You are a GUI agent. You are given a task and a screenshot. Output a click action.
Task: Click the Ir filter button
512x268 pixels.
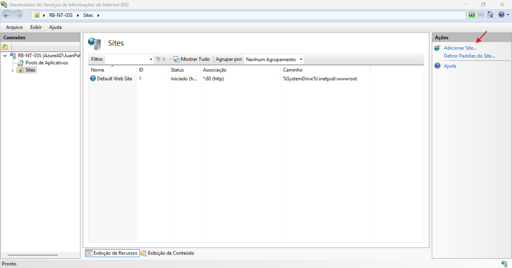161,59
